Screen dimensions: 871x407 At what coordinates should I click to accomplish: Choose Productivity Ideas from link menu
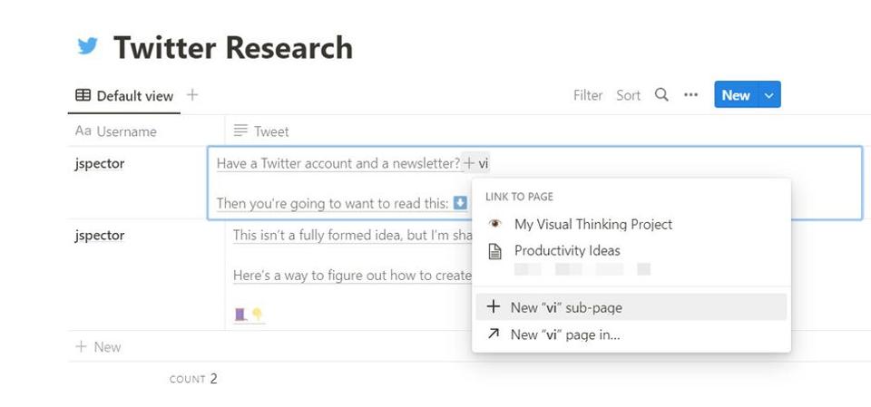point(567,251)
